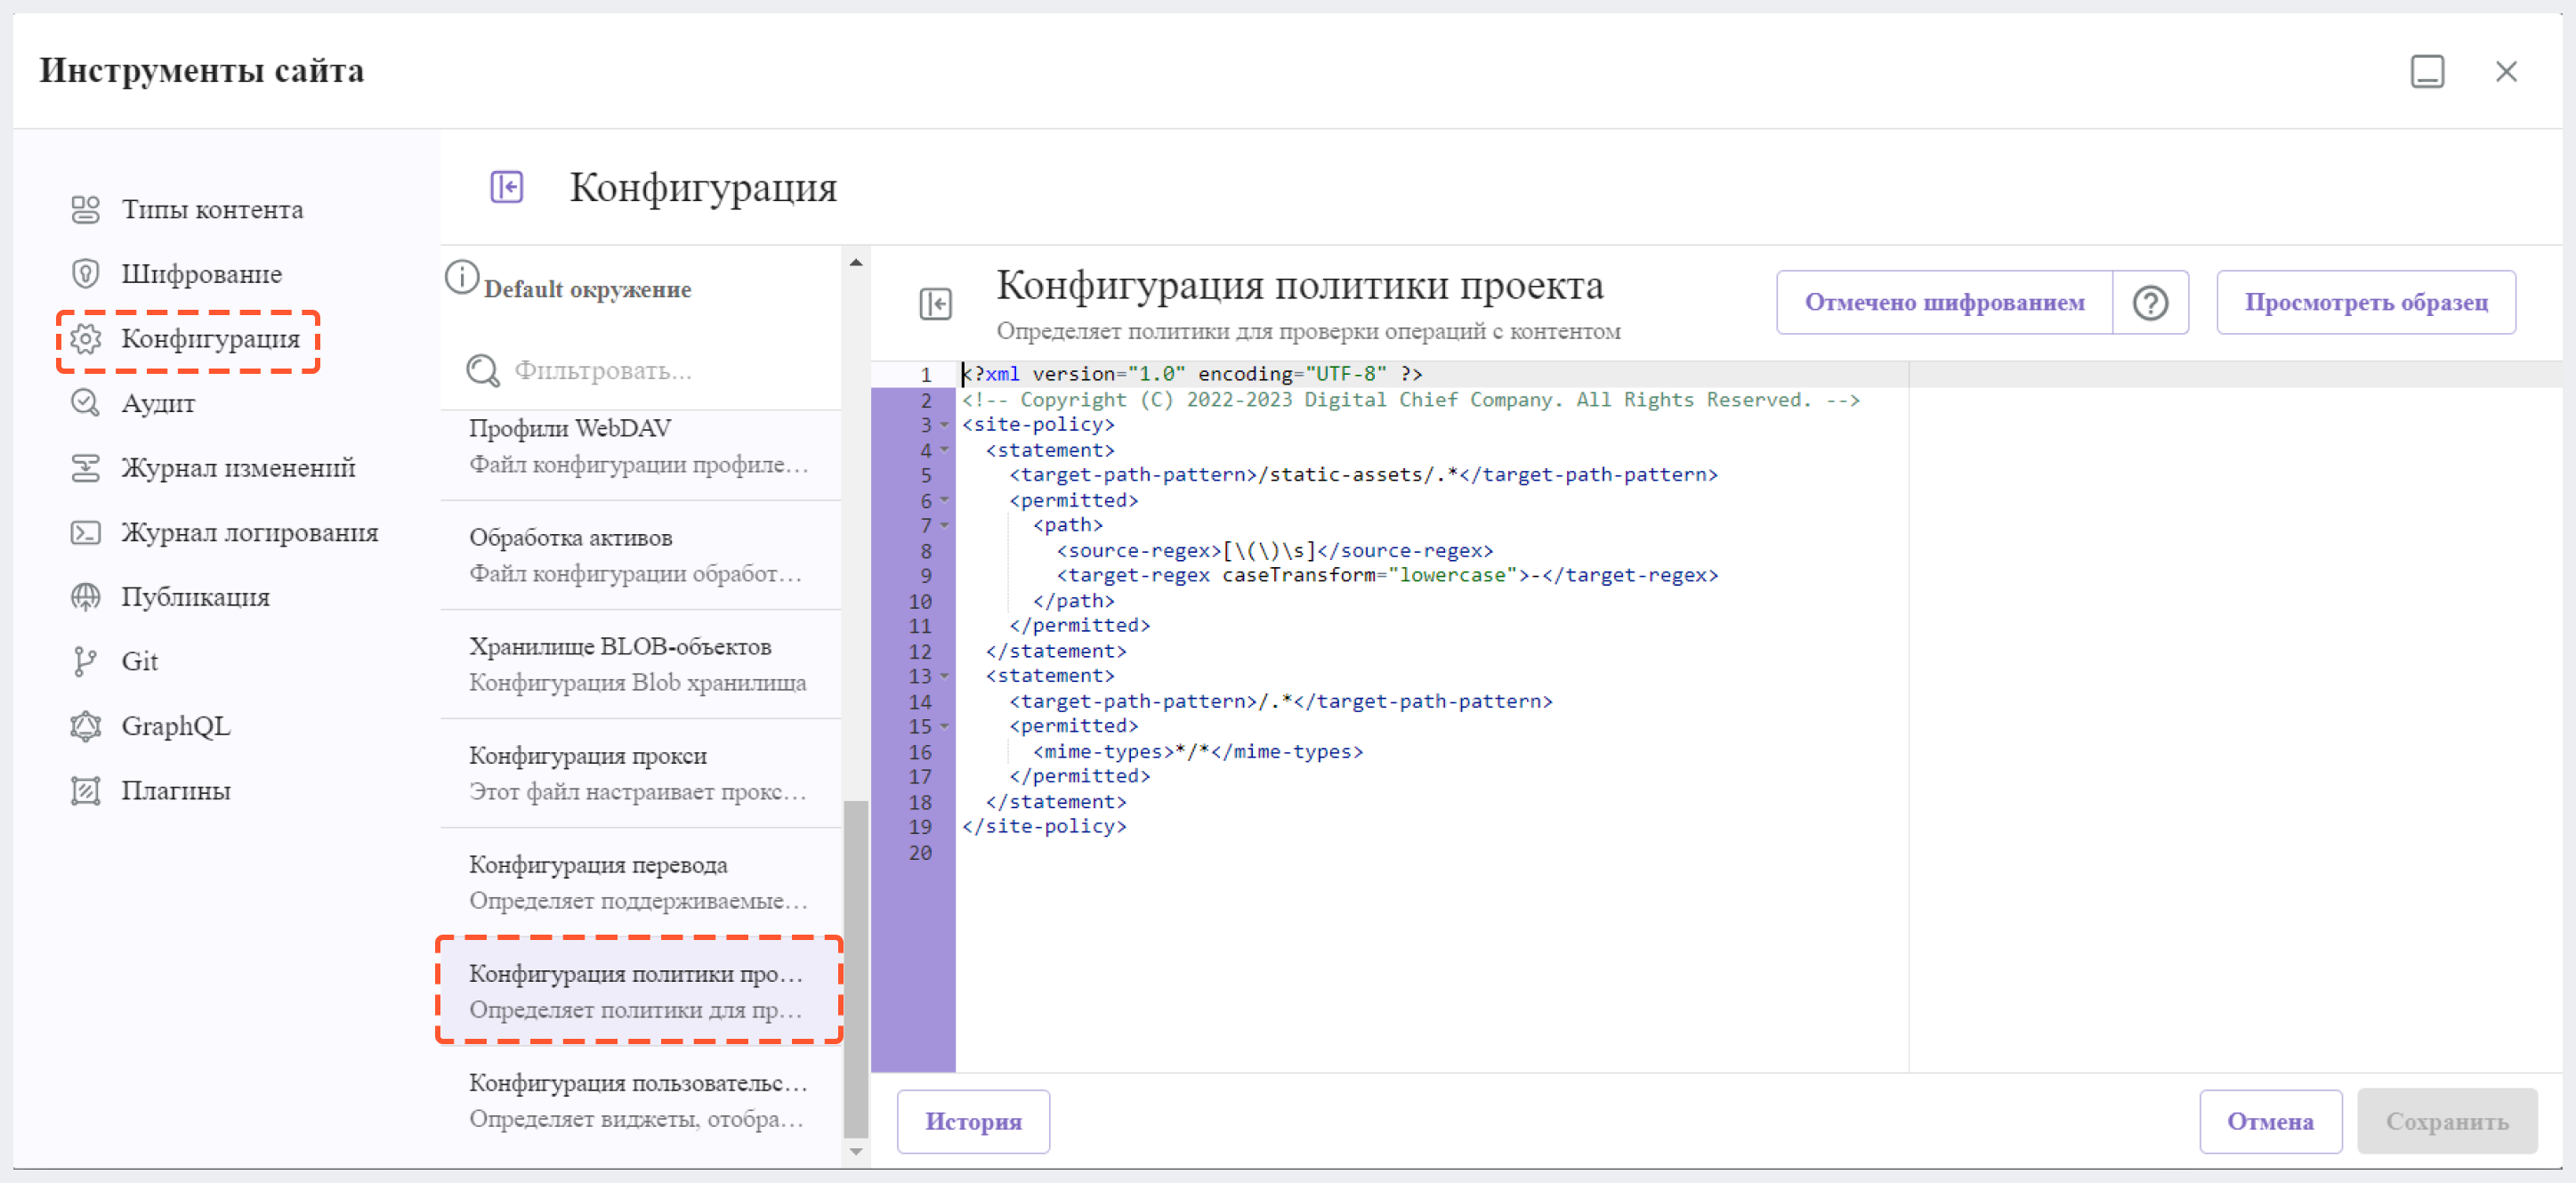This screenshot has height=1183, width=2576.
Task: Open the История button
Action: pyautogui.click(x=973, y=1122)
